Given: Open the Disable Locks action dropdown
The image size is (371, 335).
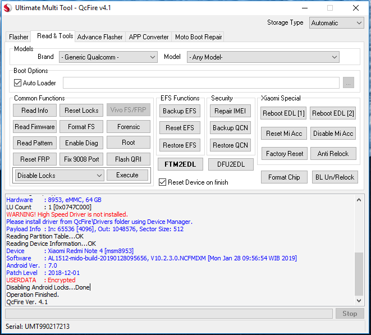Looking at the screenshot, I should [59, 176].
